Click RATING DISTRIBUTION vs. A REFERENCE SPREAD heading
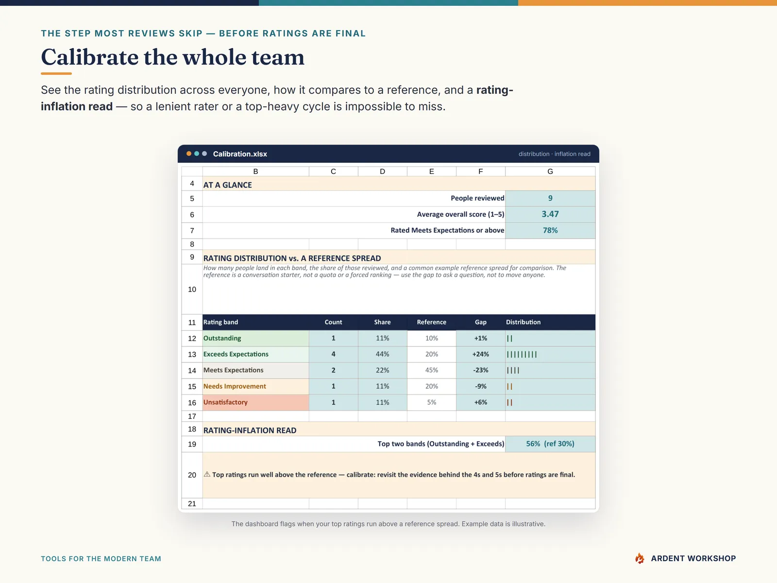 tap(292, 258)
